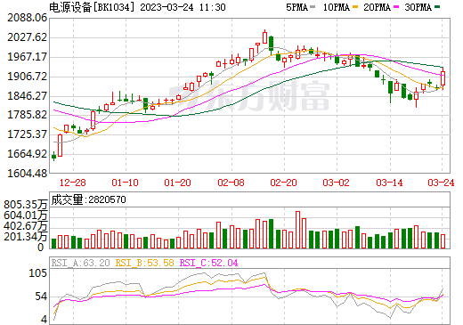Click the price axis value 1604.48

coord(27,174)
